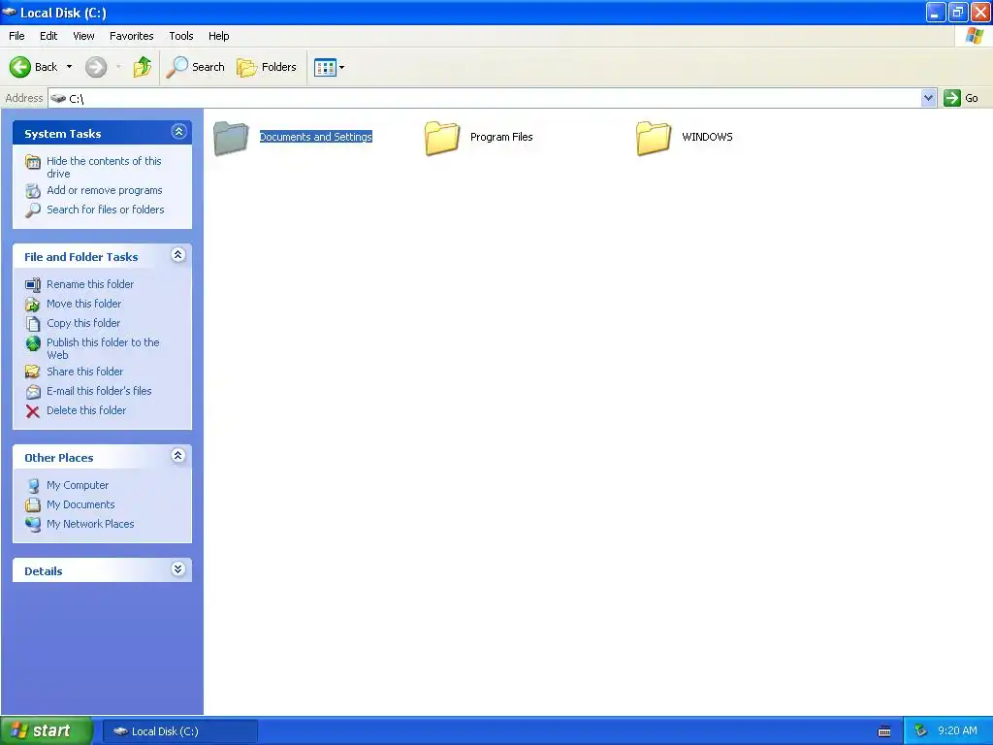Open the Edit menu
993x745 pixels.
click(x=48, y=36)
